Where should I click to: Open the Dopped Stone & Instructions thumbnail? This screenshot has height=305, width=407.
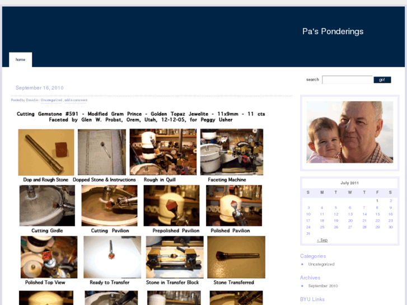[102, 152]
